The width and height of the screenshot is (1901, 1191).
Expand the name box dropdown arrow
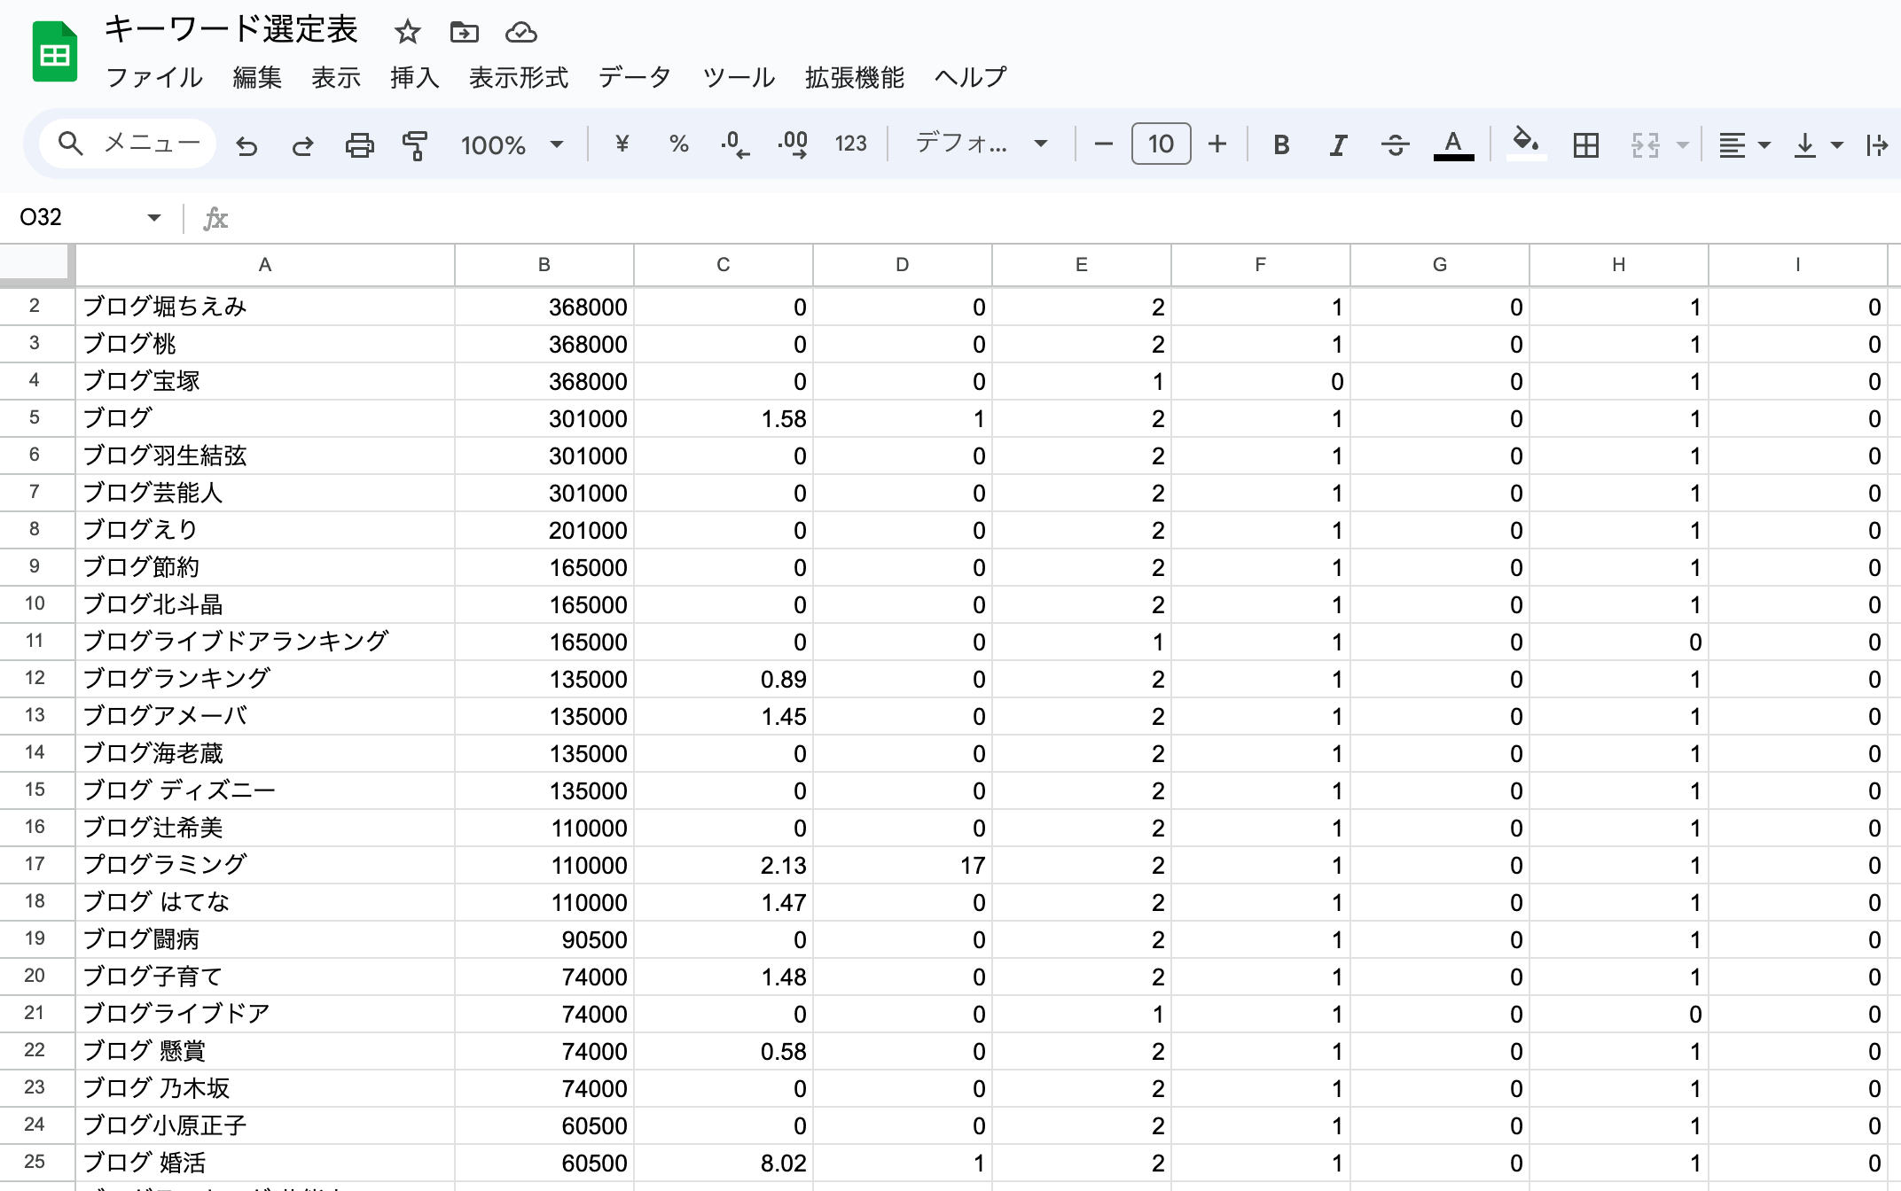(x=153, y=217)
